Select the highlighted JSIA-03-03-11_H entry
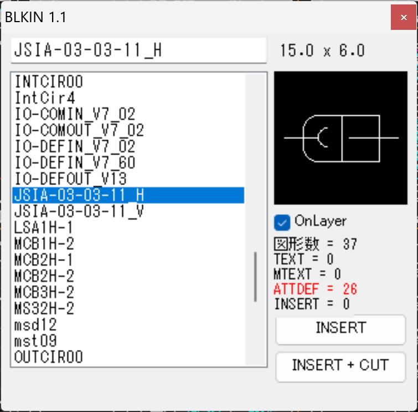 point(79,195)
